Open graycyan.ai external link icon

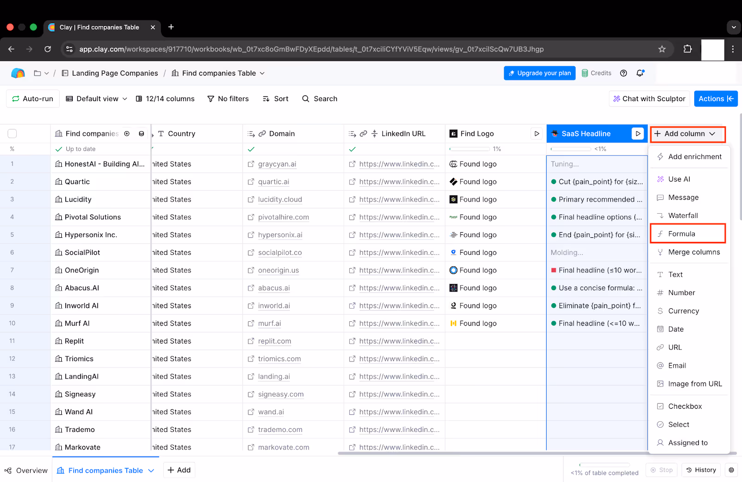(251, 164)
